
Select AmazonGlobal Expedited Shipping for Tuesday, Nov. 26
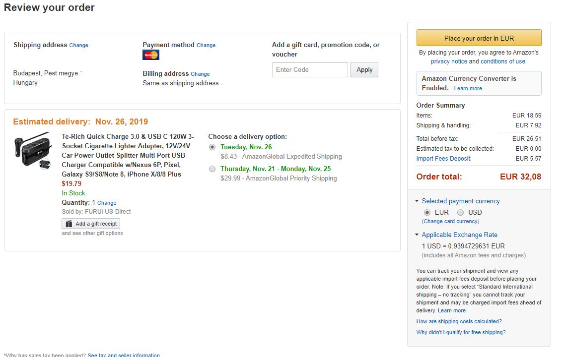click(x=212, y=147)
